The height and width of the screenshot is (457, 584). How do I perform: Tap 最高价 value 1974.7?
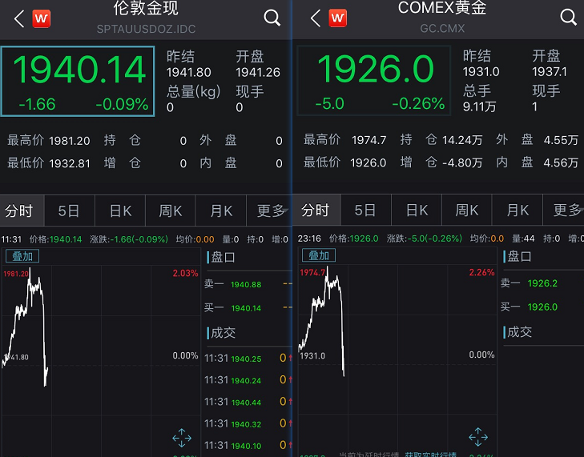pyautogui.click(x=369, y=140)
